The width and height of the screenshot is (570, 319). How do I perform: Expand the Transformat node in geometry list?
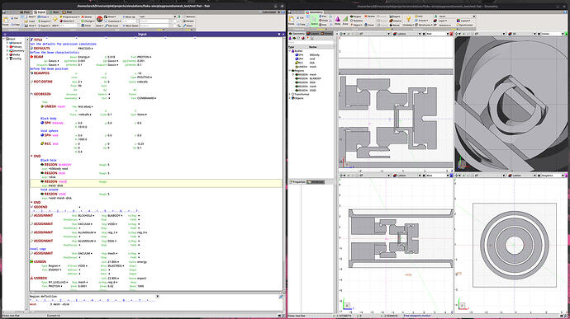(290, 94)
